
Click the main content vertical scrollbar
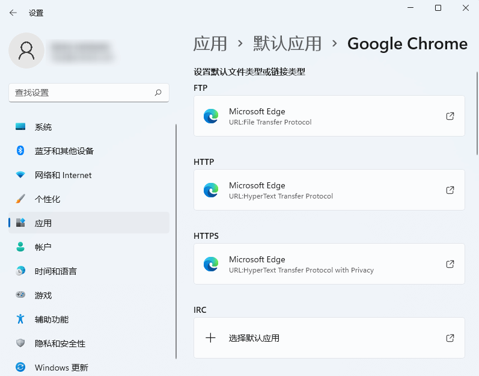point(477,114)
